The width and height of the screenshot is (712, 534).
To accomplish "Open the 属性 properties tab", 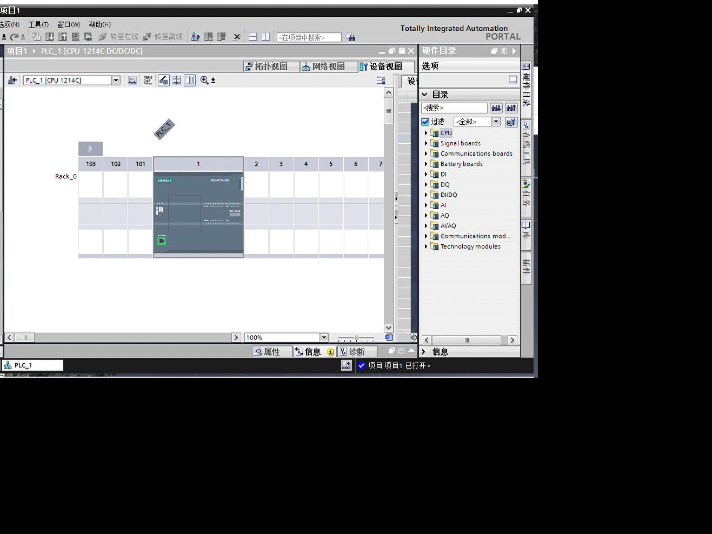I will (x=271, y=351).
